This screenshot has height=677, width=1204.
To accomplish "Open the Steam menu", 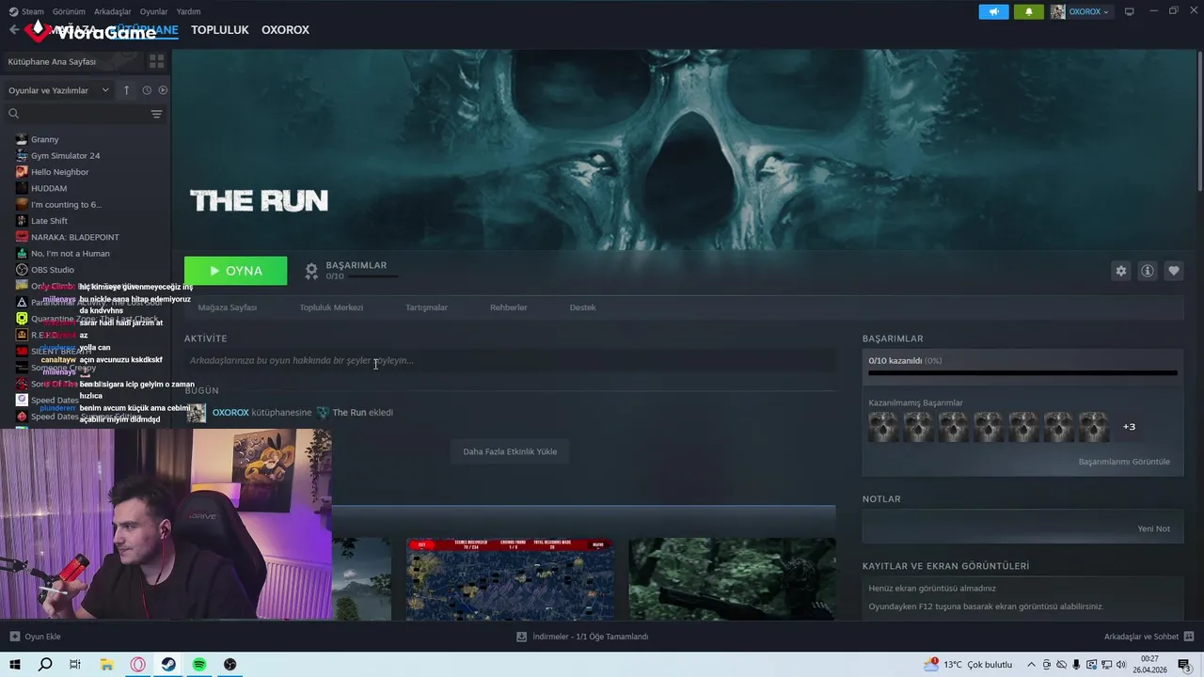I will coord(26,11).
